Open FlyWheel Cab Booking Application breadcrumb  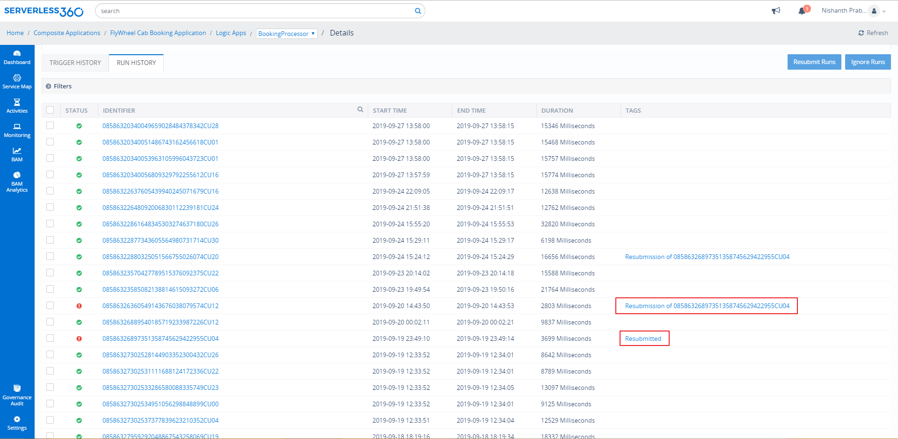point(158,33)
